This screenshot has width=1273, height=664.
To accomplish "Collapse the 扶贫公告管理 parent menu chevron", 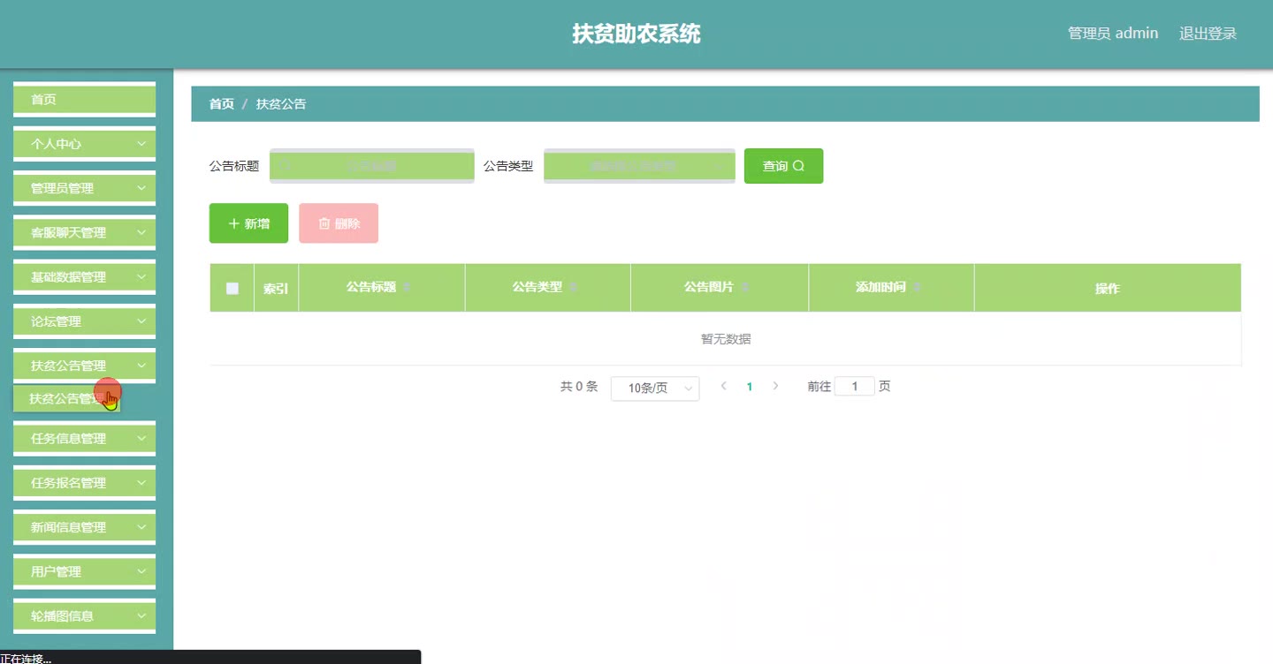I will (141, 366).
